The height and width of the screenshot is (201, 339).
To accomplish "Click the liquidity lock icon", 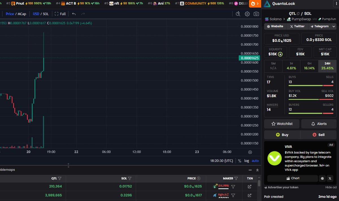I will (280, 54).
